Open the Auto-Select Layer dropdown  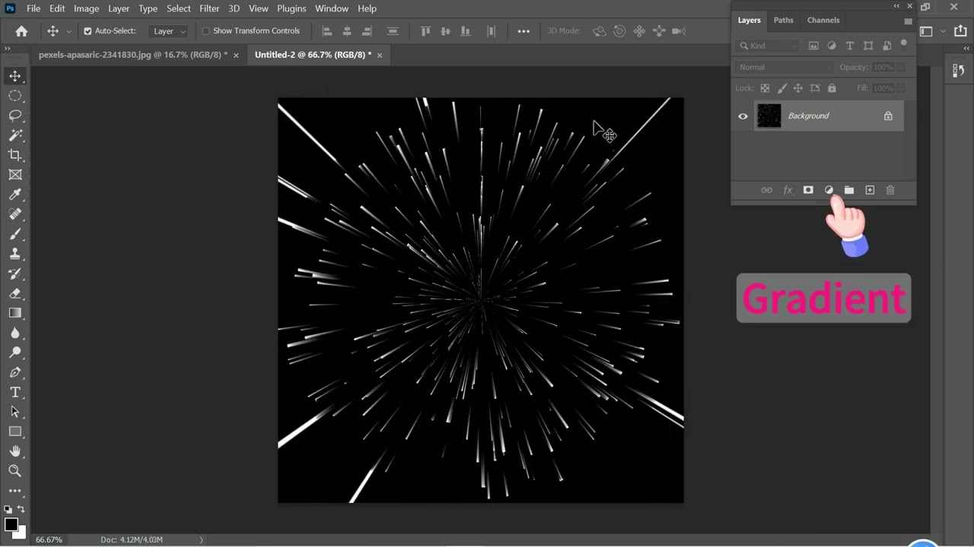(x=168, y=31)
